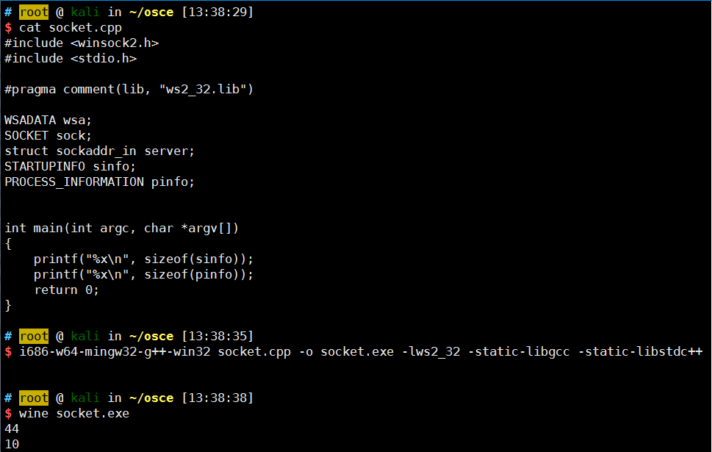Click the "PROCESS_INFORMATION pinfo;" line
The image size is (712, 452).
coord(100,182)
